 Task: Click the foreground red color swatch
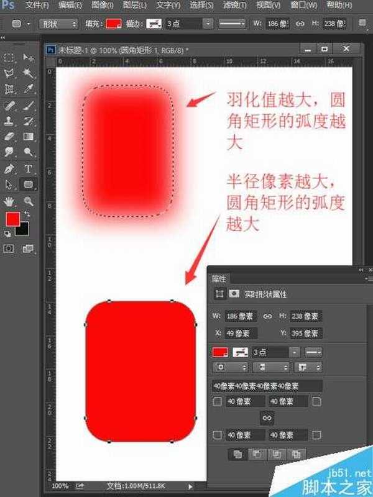(12, 219)
